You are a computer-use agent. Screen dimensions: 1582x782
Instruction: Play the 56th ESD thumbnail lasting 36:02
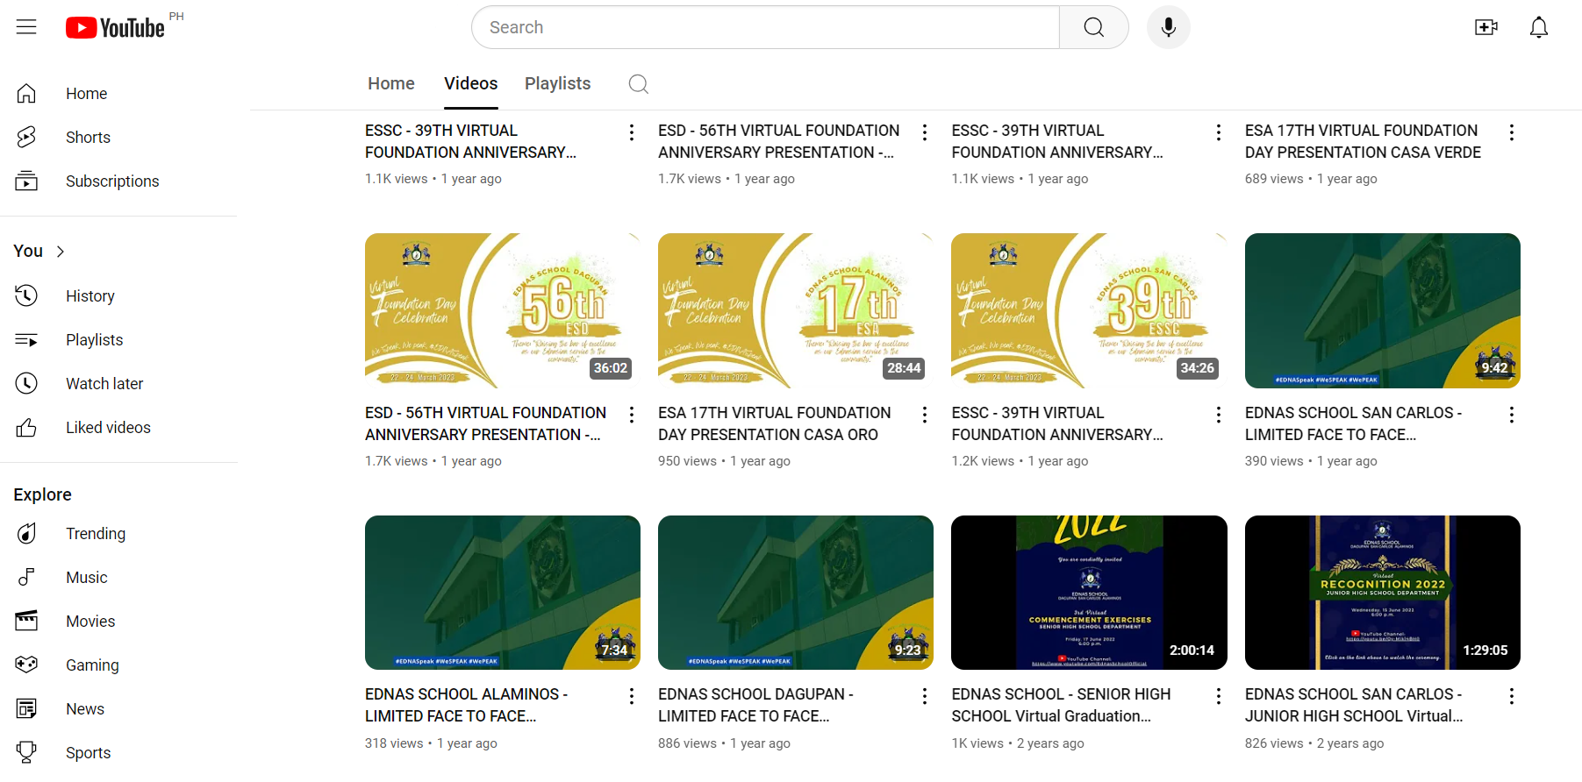coord(503,310)
